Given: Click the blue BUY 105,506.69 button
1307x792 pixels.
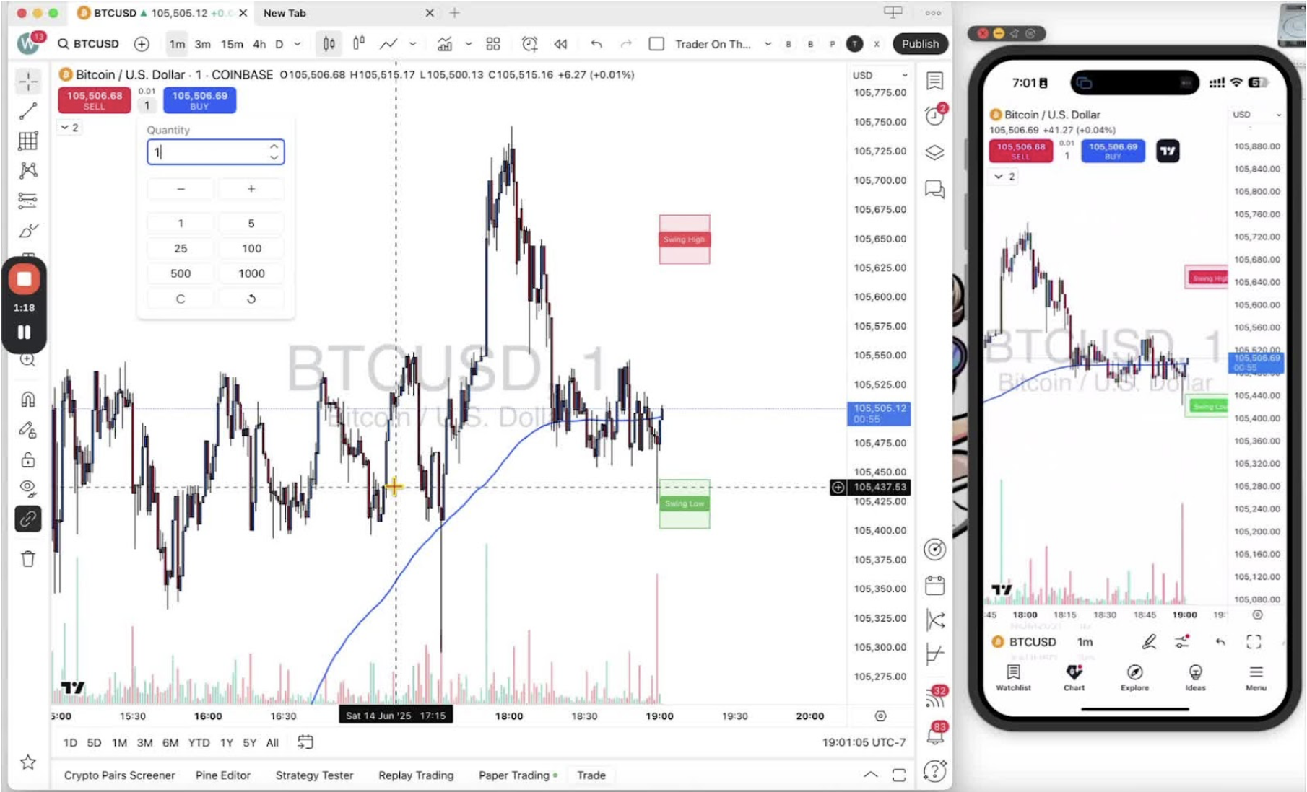Looking at the screenshot, I should tap(200, 100).
